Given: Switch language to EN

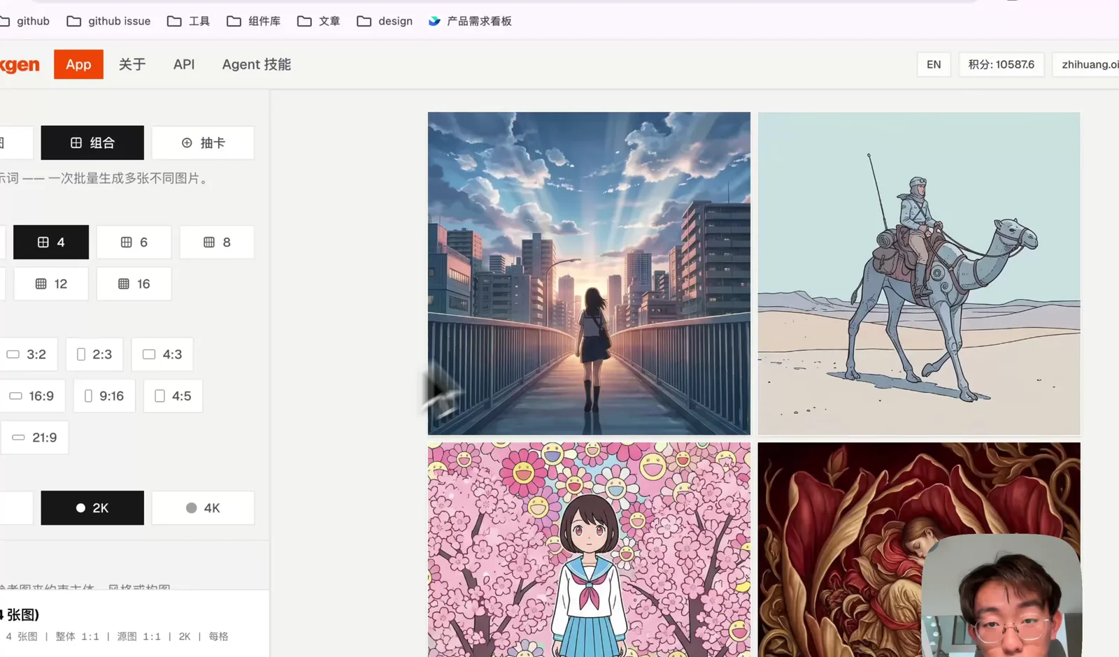Looking at the screenshot, I should click(934, 64).
